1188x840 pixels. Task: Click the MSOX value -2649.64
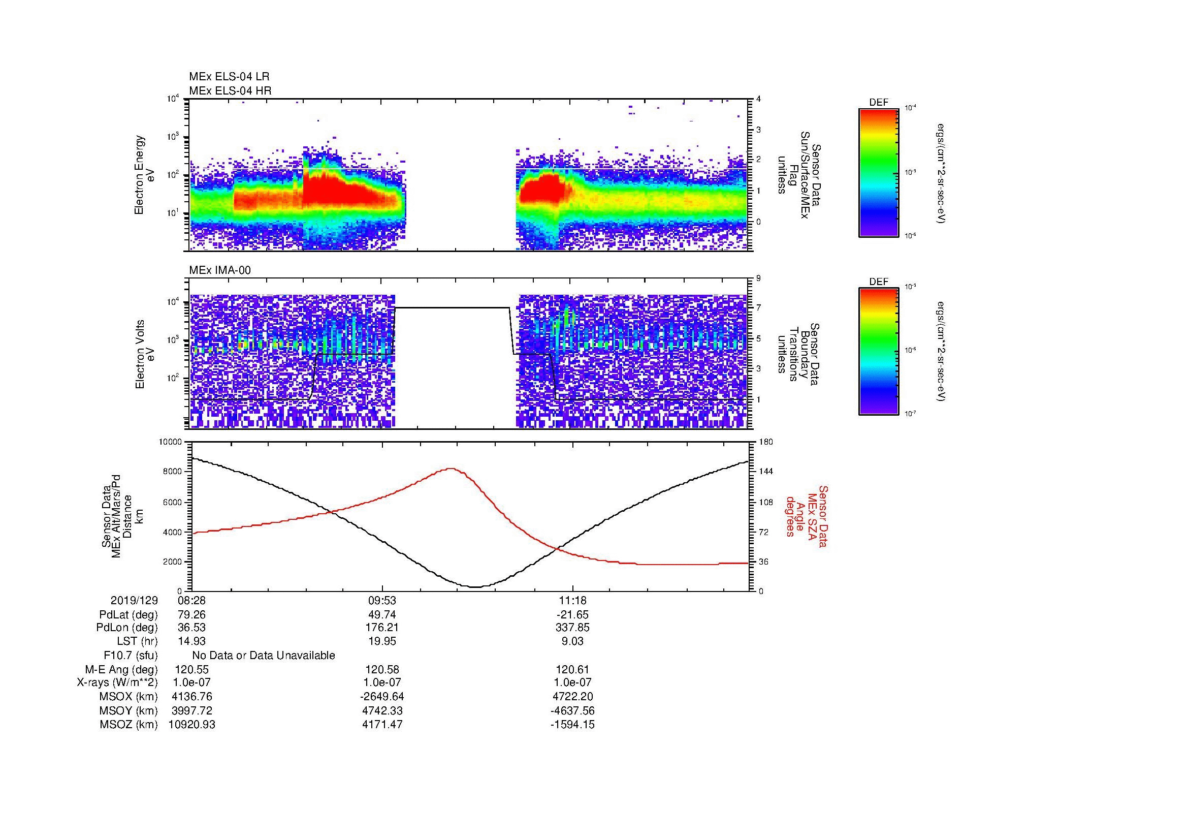coord(382,697)
